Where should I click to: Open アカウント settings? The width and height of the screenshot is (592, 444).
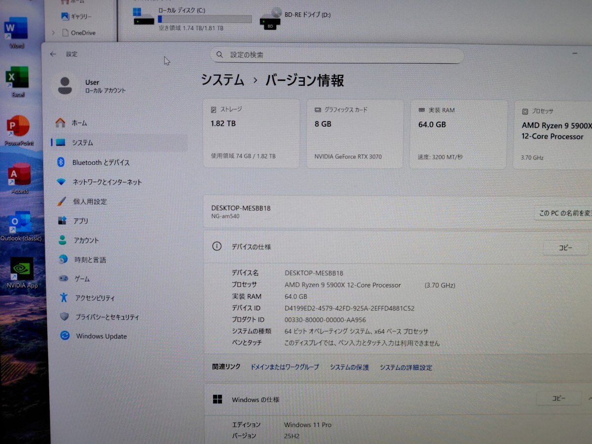click(86, 240)
